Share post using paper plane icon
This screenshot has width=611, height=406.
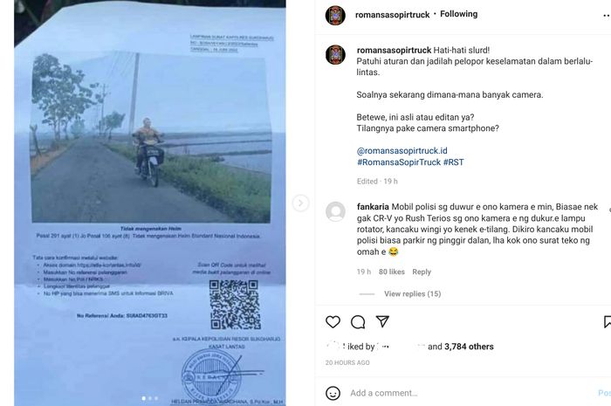tap(382, 321)
